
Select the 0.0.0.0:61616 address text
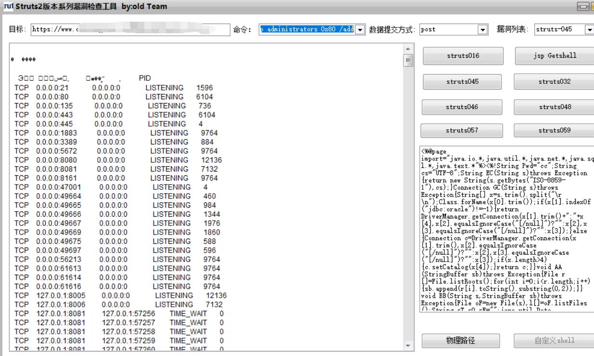(59, 287)
